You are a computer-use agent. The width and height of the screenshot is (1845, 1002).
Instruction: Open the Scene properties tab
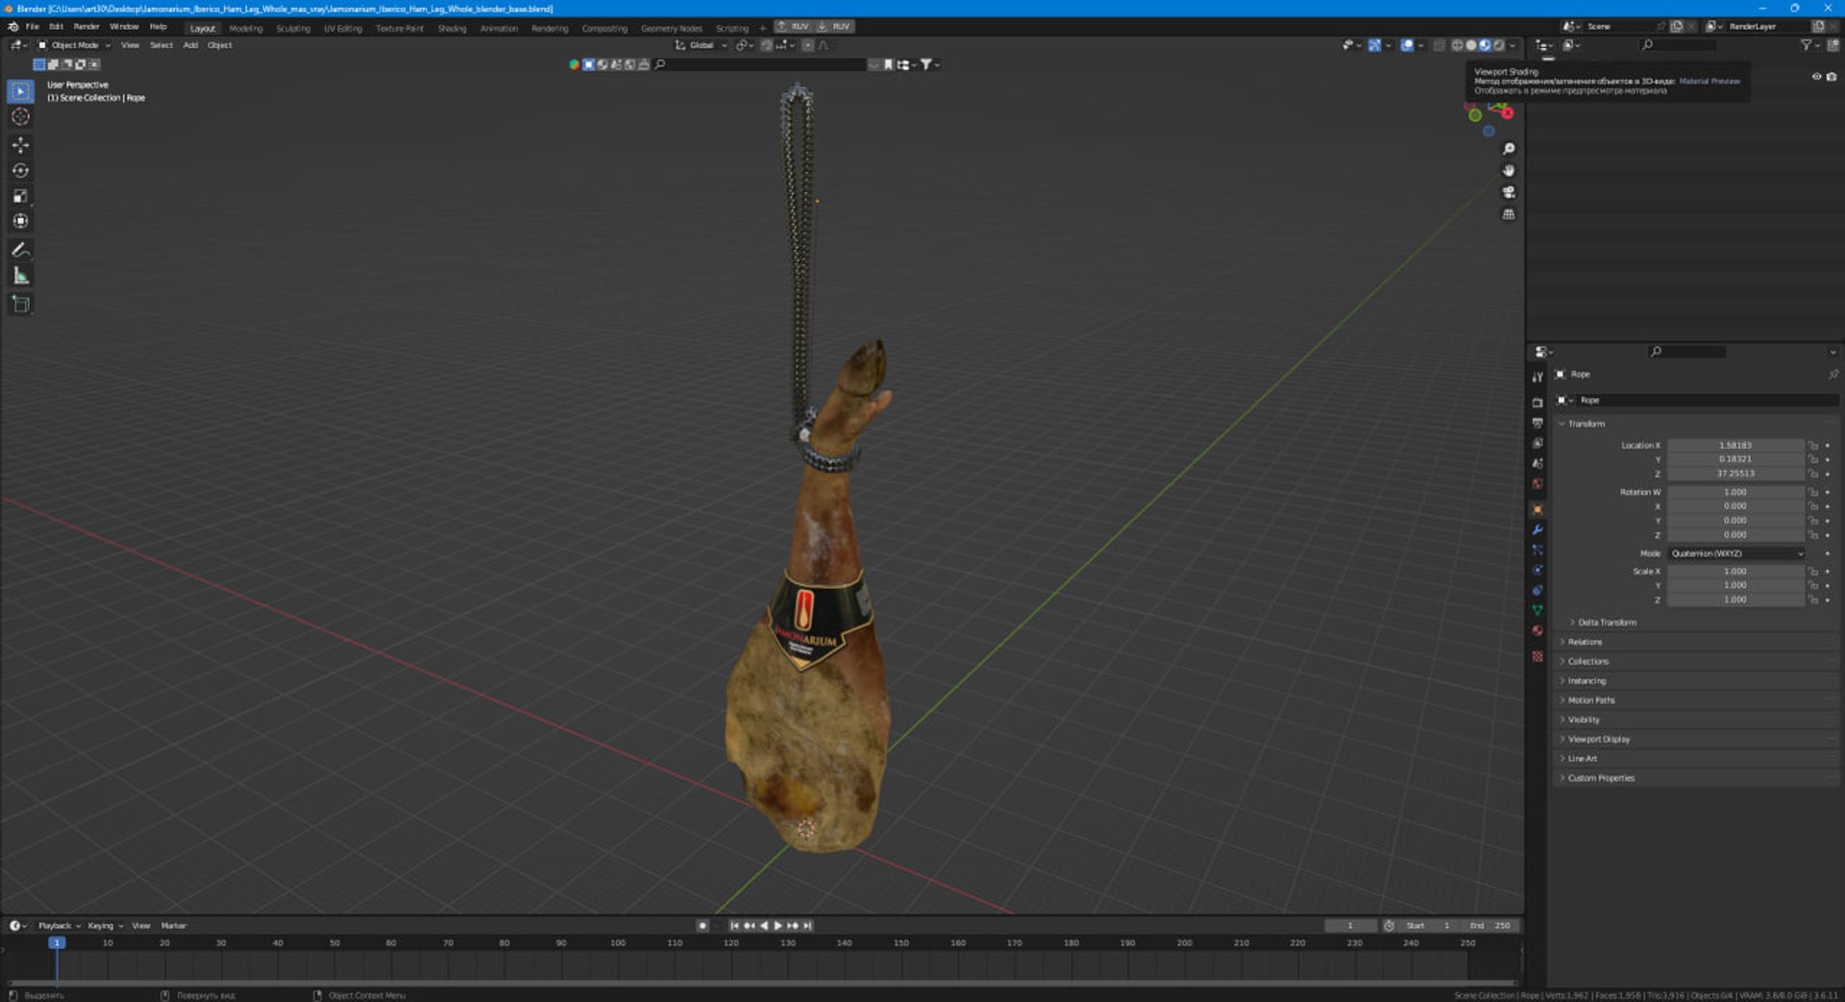pyautogui.click(x=1537, y=463)
